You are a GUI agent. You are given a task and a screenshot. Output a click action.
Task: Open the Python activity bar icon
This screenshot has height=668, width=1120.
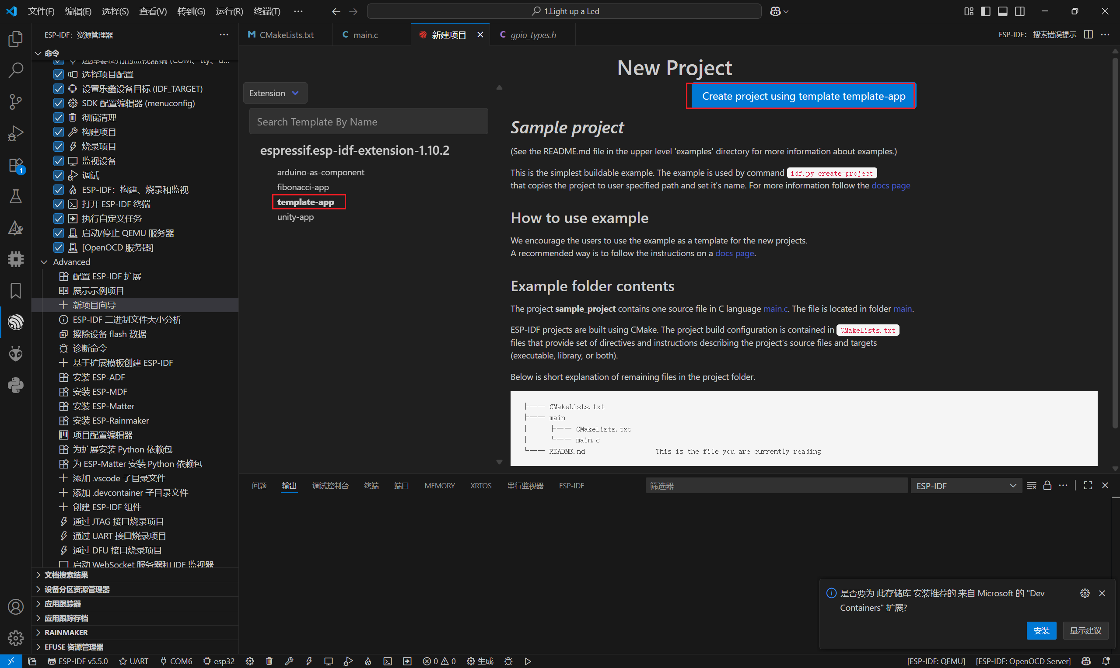pyautogui.click(x=16, y=385)
